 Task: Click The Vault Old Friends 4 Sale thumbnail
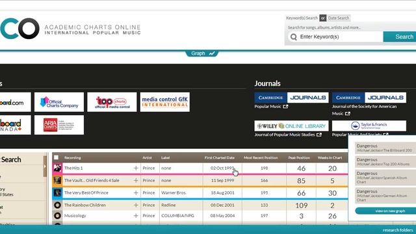click(x=57, y=181)
